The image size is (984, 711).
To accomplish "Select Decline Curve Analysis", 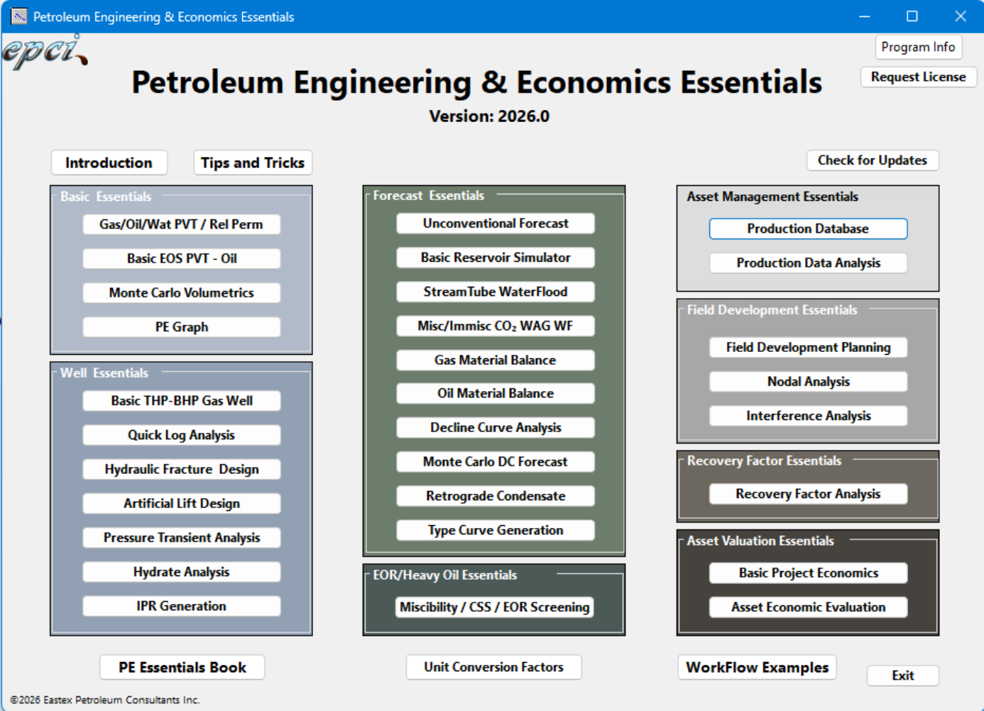I will [495, 427].
